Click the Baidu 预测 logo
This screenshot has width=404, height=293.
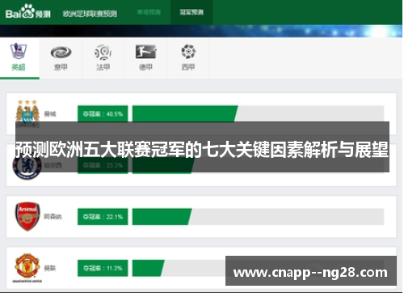point(28,11)
